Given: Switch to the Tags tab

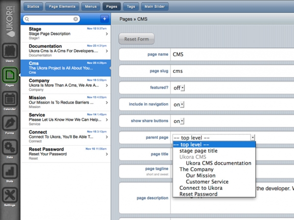Looking at the screenshot, I should [131, 6].
